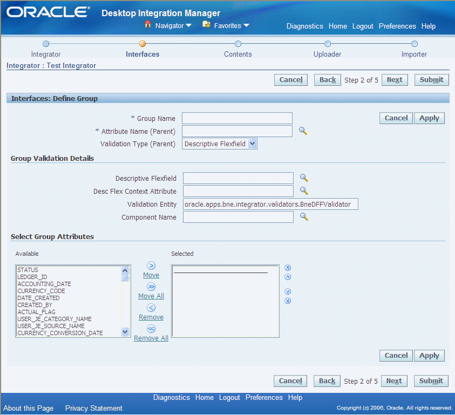The width and height of the screenshot is (455, 415).
Task: Expand Validation Type (Parent) dropdown
Action: point(253,144)
